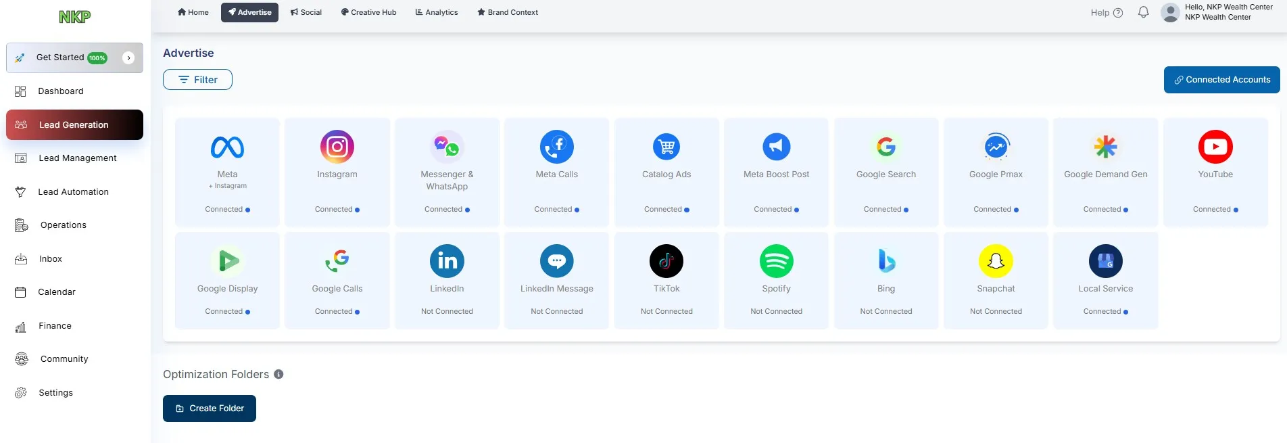Viewport: 1287px width, 443px height.
Task: Click the TikTok card's Not Connected status
Action: tap(666, 312)
